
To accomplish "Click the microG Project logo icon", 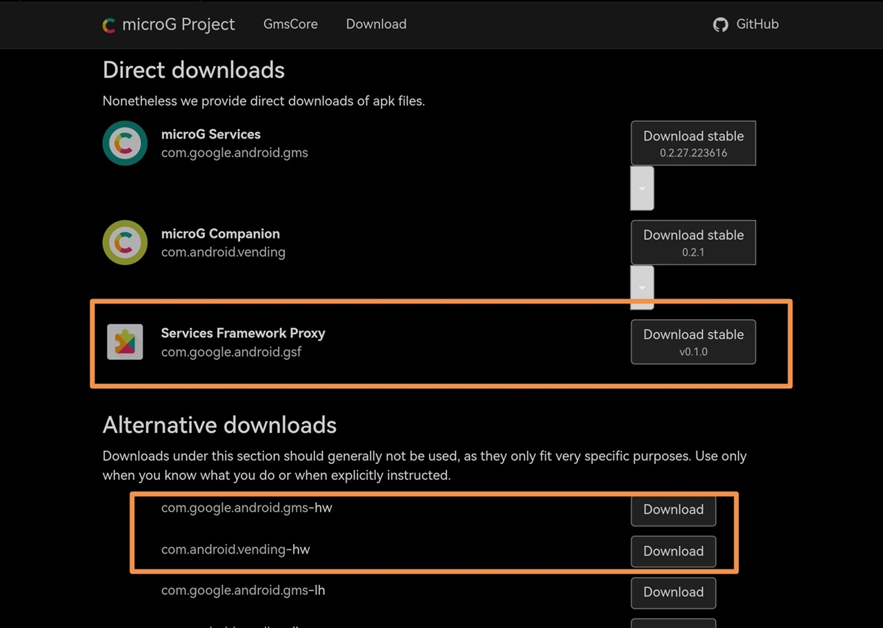I will pos(109,25).
